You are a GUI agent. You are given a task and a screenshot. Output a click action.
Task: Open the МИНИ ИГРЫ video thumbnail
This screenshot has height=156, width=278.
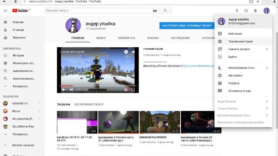coord(160,122)
